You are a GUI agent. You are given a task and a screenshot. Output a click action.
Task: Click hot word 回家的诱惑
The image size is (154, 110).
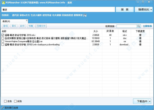point(67,15)
